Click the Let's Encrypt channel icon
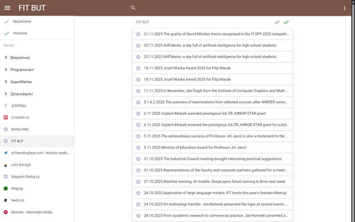The width and height of the screenshot is (355, 222). (6, 165)
